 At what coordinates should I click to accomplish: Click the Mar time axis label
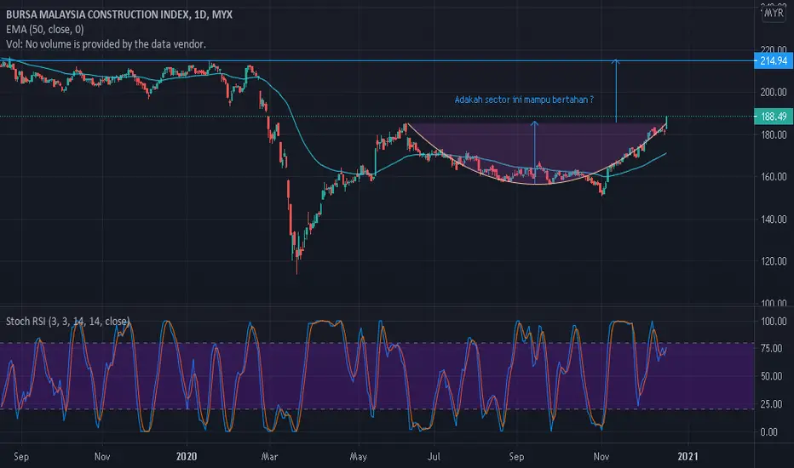click(269, 456)
